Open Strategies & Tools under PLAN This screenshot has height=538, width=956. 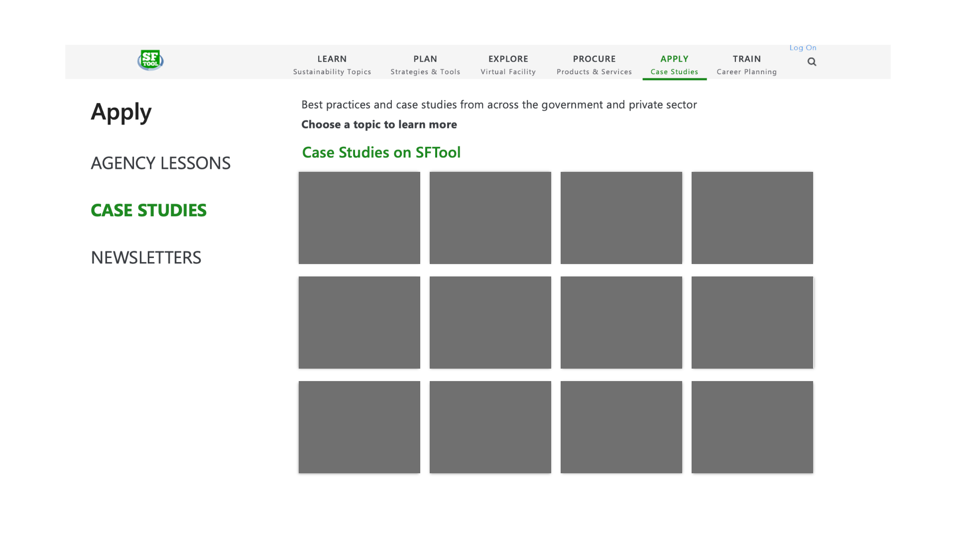pyautogui.click(x=425, y=72)
